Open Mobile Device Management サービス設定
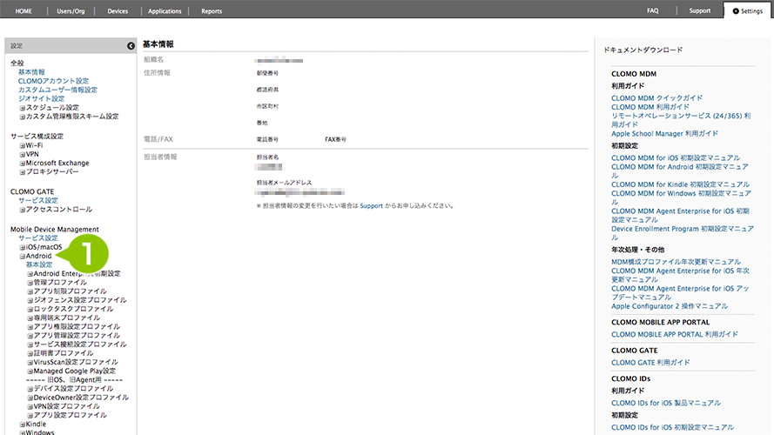Screen dimensions: 774x435 click(x=38, y=238)
